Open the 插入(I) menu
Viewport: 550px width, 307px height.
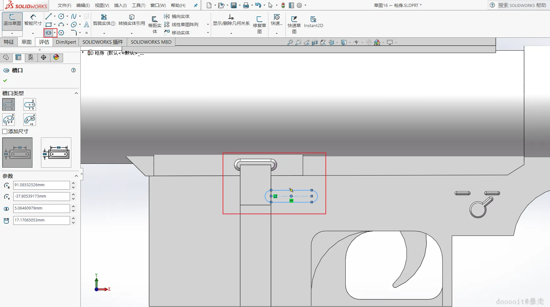pos(120,5)
